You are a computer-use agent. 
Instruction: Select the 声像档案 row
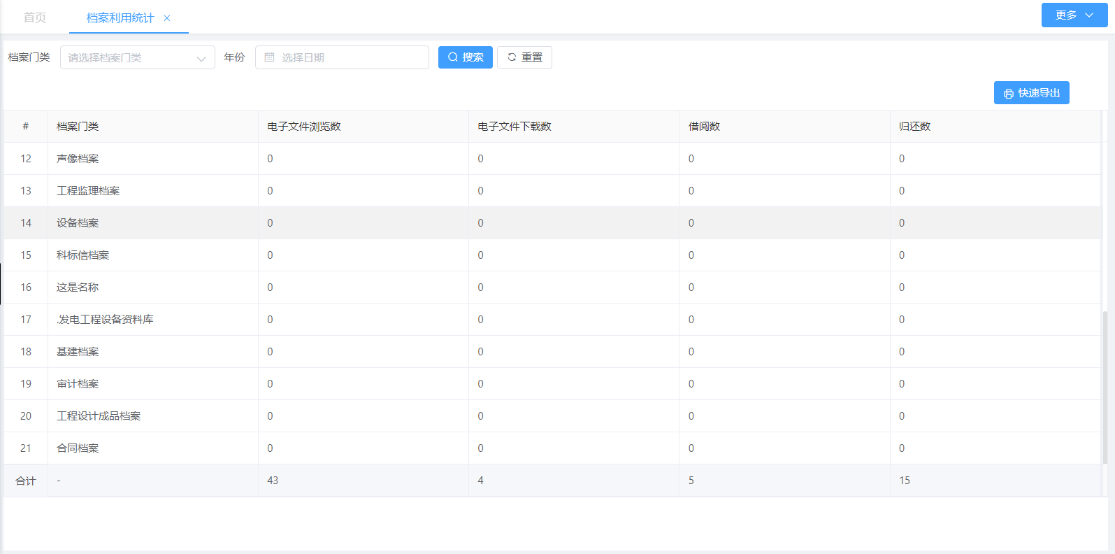pos(552,159)
